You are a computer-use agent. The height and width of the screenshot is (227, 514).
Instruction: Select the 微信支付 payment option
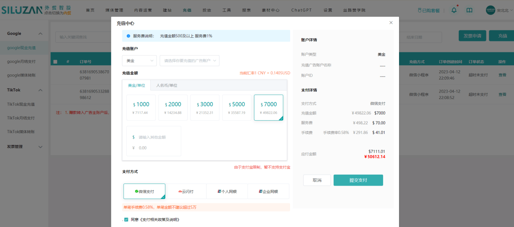(144, 191)
